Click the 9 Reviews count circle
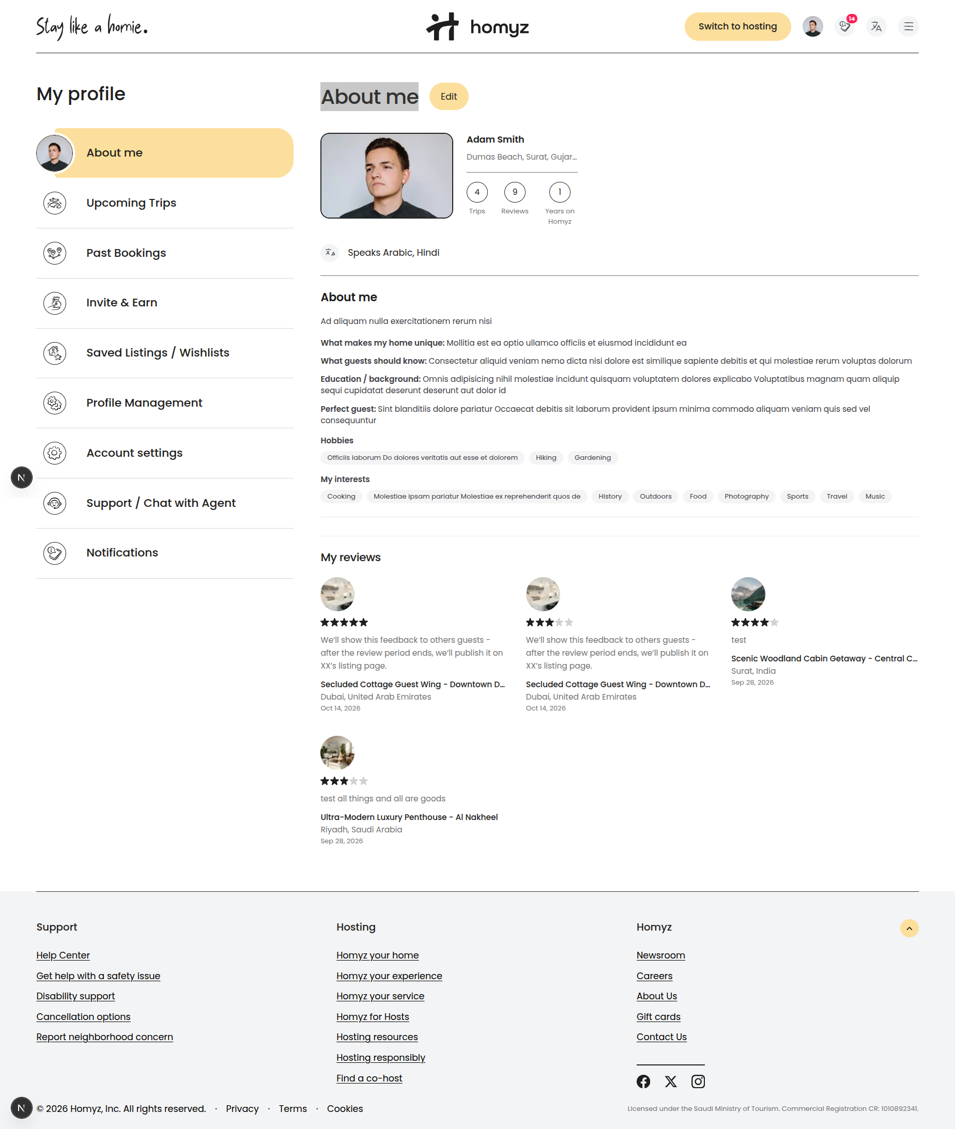The height and width of the screenshot is (1129, 955). [514, 192]
